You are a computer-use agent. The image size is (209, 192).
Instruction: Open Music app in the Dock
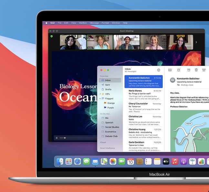pos(175,162)
